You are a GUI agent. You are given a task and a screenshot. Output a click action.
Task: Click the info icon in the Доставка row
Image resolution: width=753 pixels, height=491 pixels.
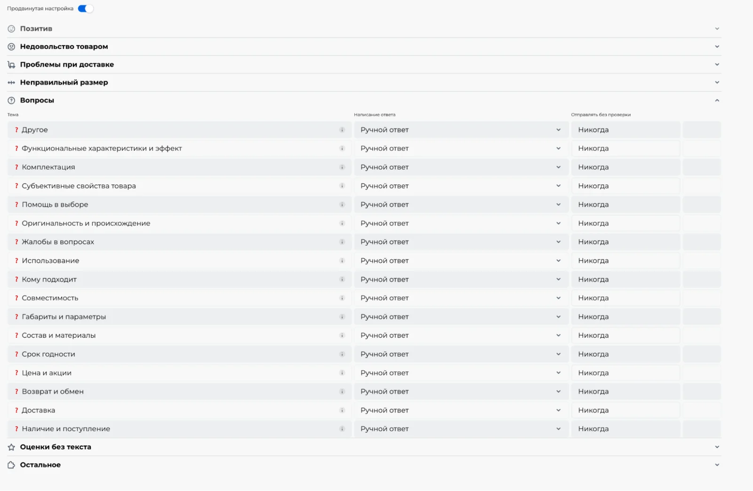click(342, 410)
